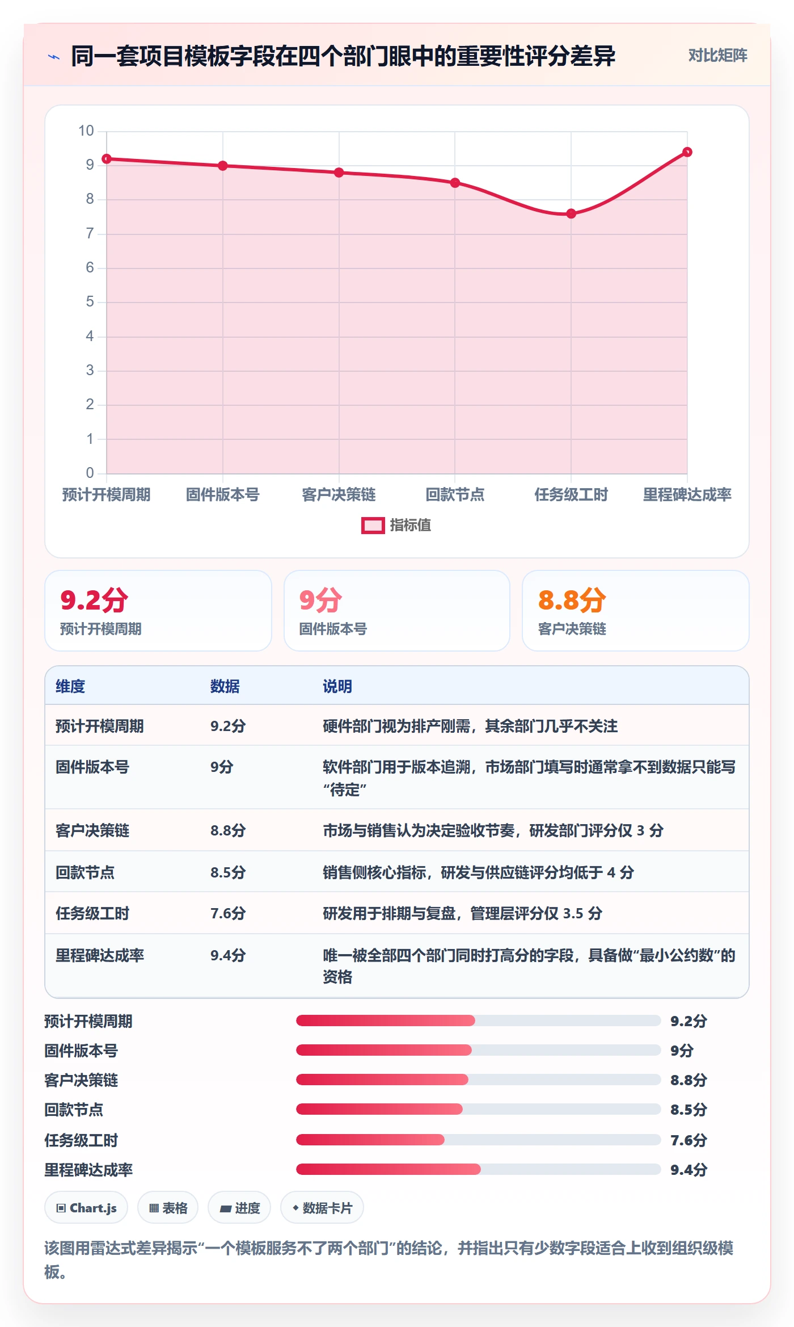Click the lightning icon beside the title
Screen dimensions: 794x1327
click(x=54, y=57)
